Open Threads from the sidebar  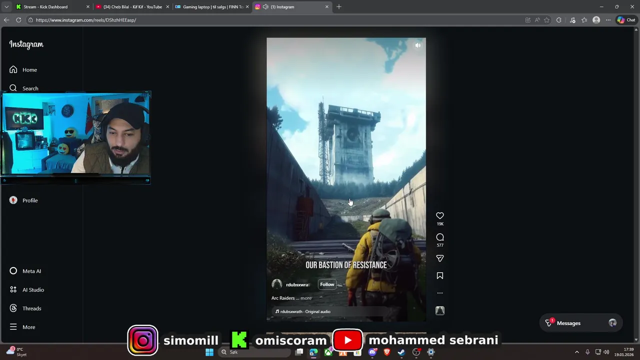point(25,308)
